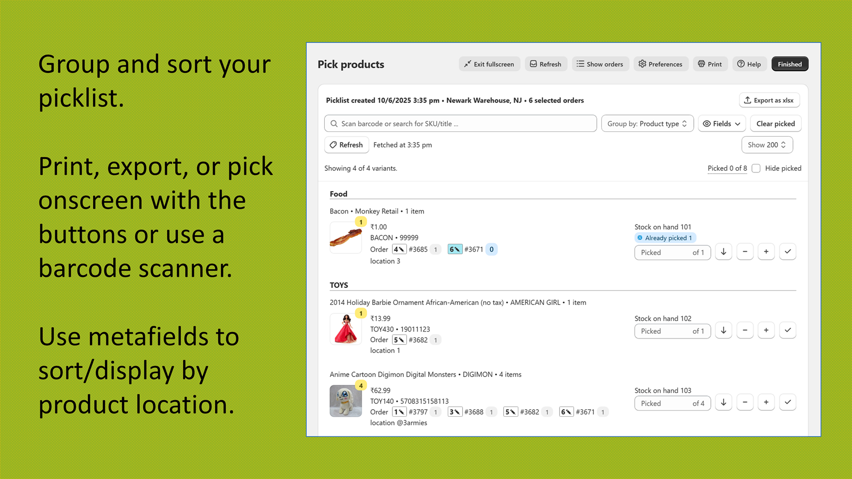Mark Bacon as picked with checkmark icon
Screen dimensions: 852x479
[x=788, y=252]
